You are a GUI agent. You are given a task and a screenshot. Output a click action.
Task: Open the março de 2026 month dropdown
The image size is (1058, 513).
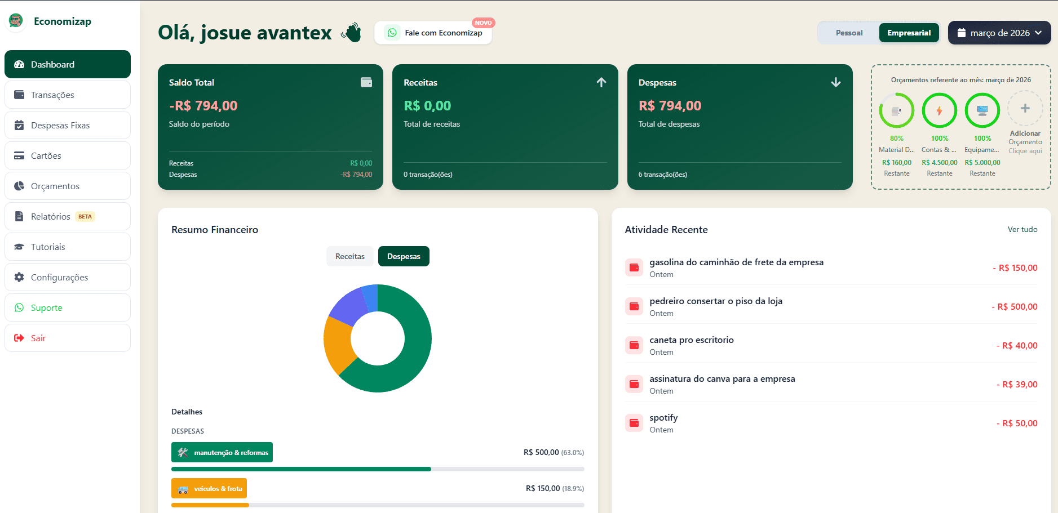pos(999,33)
